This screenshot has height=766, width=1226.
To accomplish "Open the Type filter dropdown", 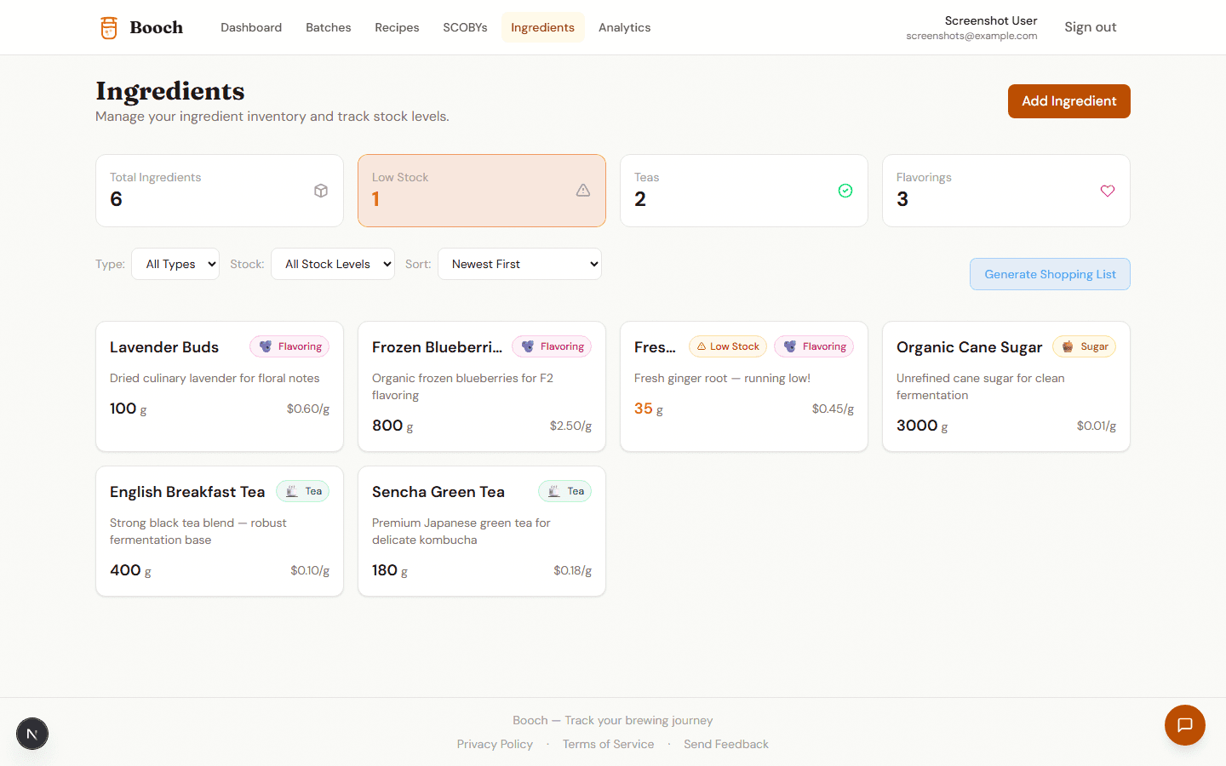I will [175, 264].
